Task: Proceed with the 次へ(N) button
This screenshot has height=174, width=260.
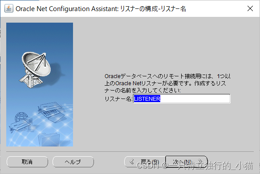Action: 187,162
